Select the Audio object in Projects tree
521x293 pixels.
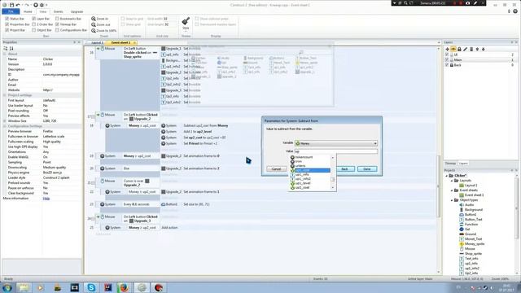pyautogui.click(x=469, y=205)
